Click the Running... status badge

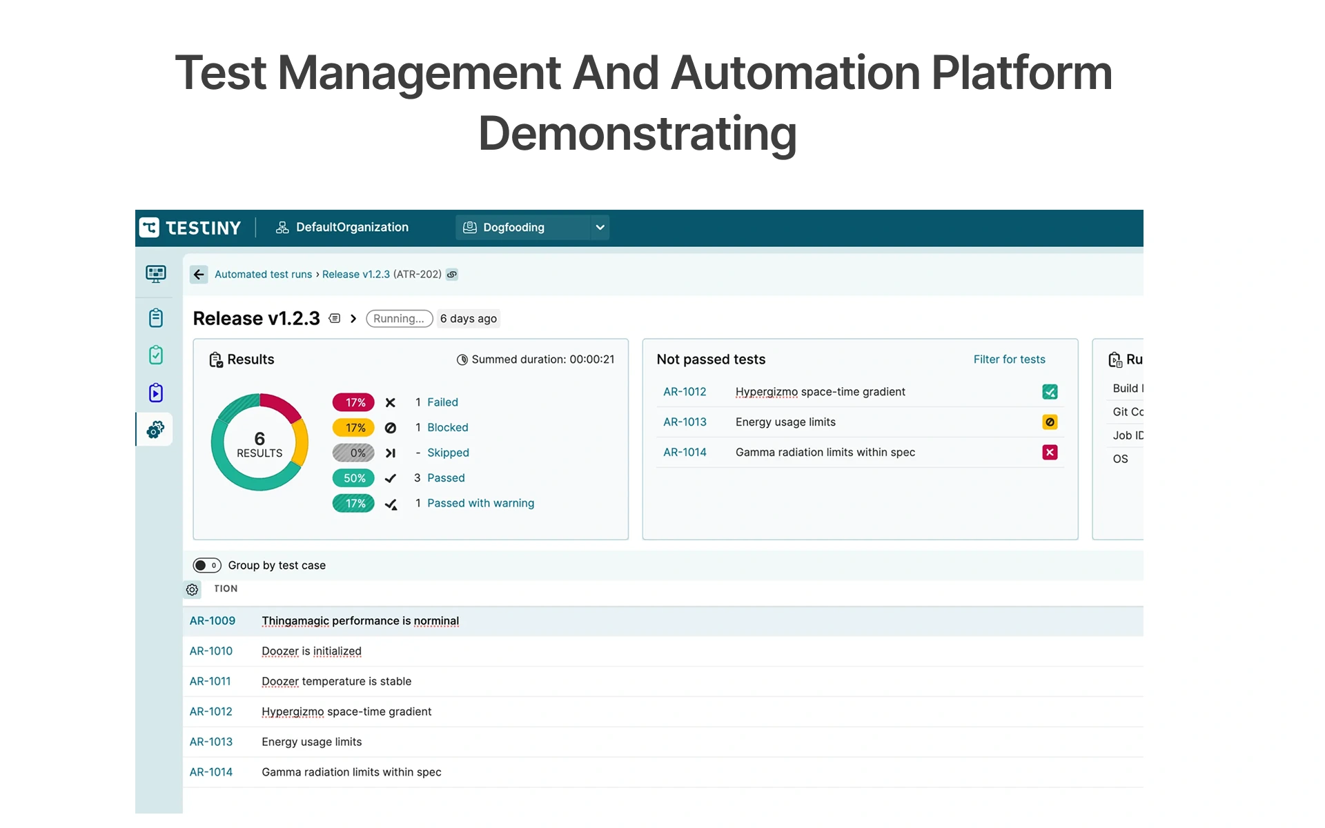tap(399, 319)
